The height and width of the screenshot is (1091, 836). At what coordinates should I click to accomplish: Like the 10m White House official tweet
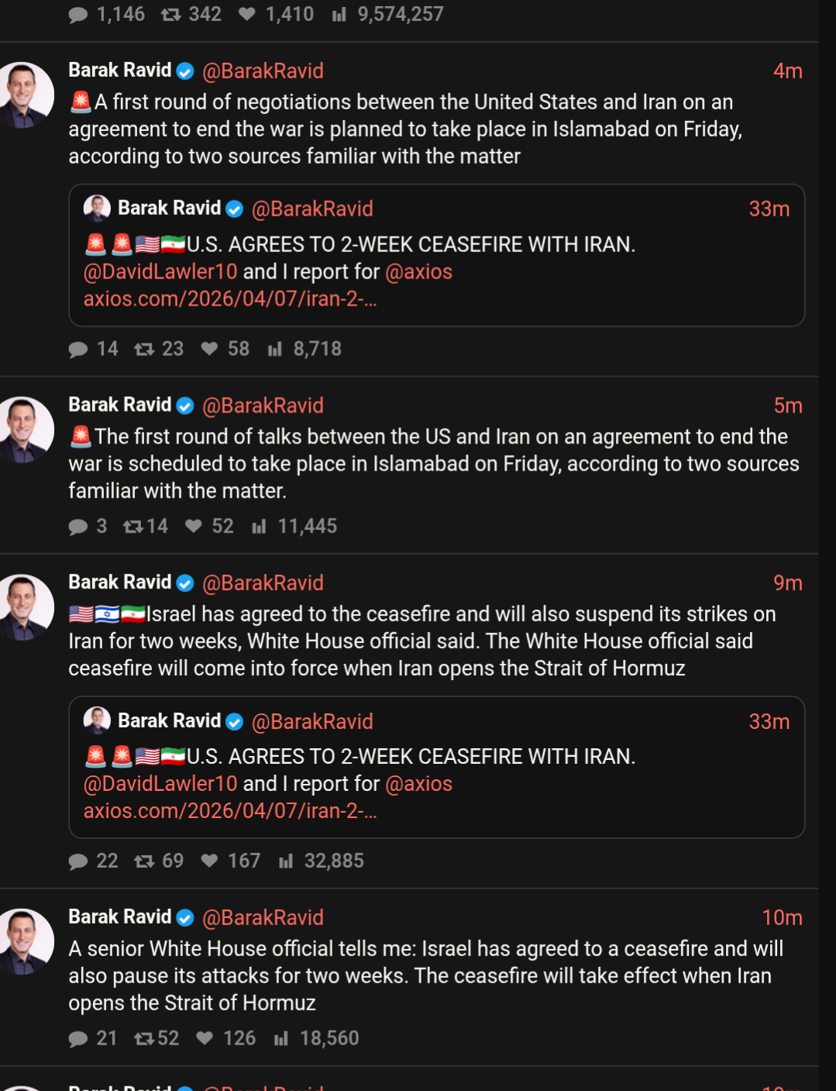(205, 1038)
